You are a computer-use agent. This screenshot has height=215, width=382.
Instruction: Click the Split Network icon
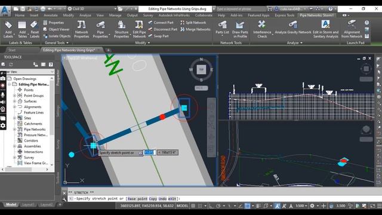(182, 23)
